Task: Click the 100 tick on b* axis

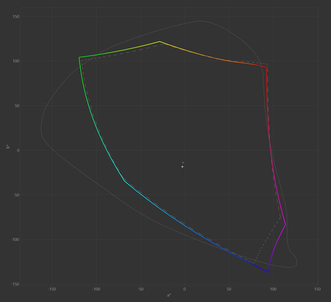Action: [x=16, y=61]
